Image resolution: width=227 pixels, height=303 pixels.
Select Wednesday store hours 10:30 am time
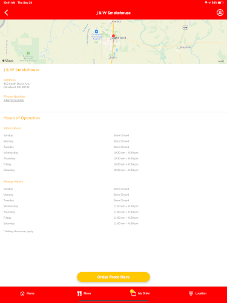126,153
